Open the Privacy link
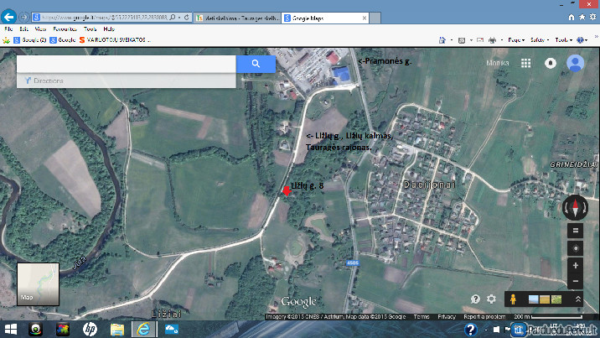The image size is (600, 338). [447, 316]
